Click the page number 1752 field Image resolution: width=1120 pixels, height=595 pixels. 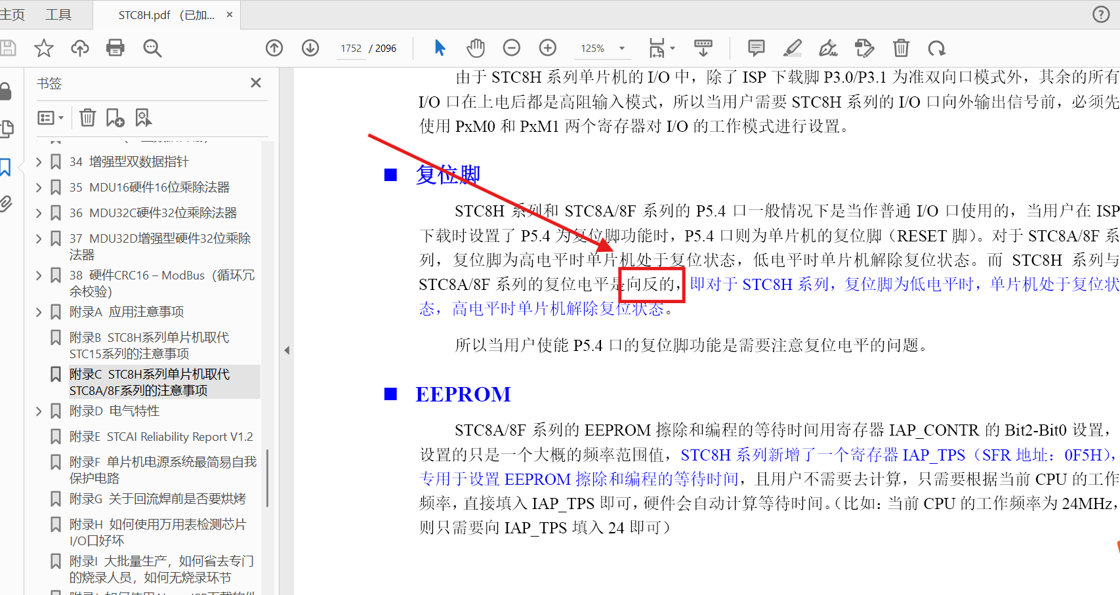pyautogui.click(x=351, y=49)
